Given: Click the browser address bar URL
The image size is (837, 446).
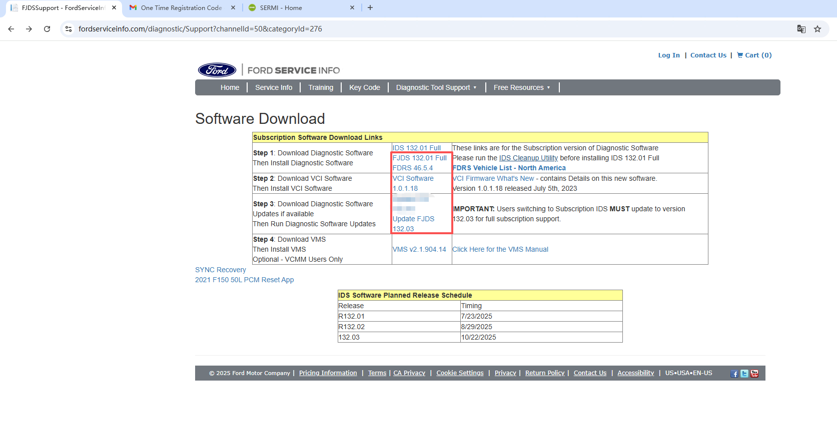Looking at the screenshot, I should [x=200, y=29].
